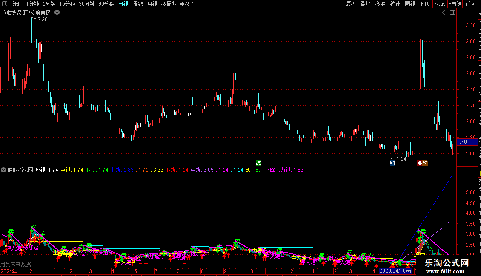Toggle the left sidebar panel icon
This screenshot has width=481, height=276.
[5, 4]
